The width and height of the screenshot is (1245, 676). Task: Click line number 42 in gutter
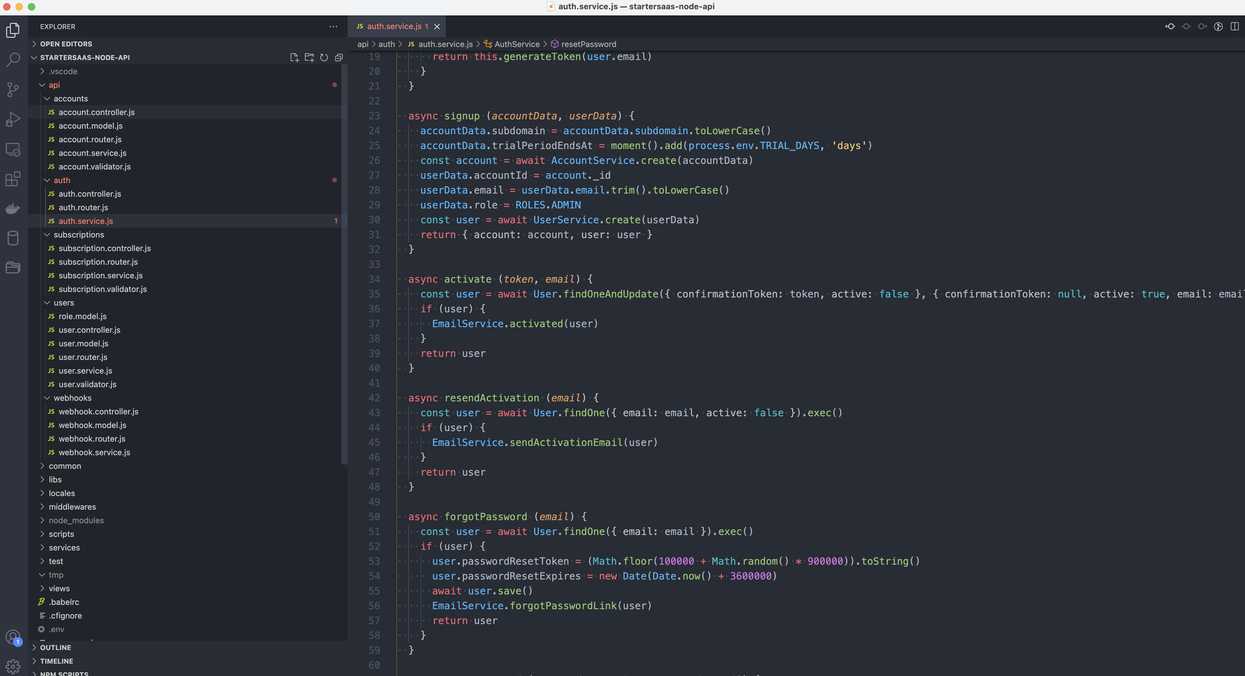(x=374, y=398)
